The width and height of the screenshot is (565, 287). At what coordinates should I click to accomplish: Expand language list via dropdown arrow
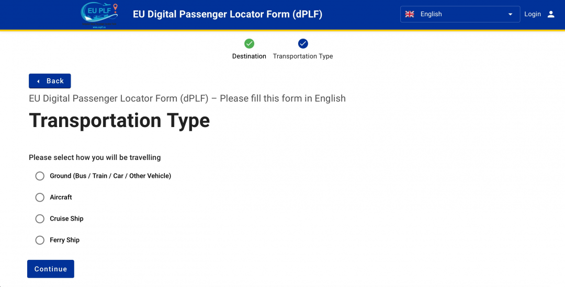pos(510,15)
